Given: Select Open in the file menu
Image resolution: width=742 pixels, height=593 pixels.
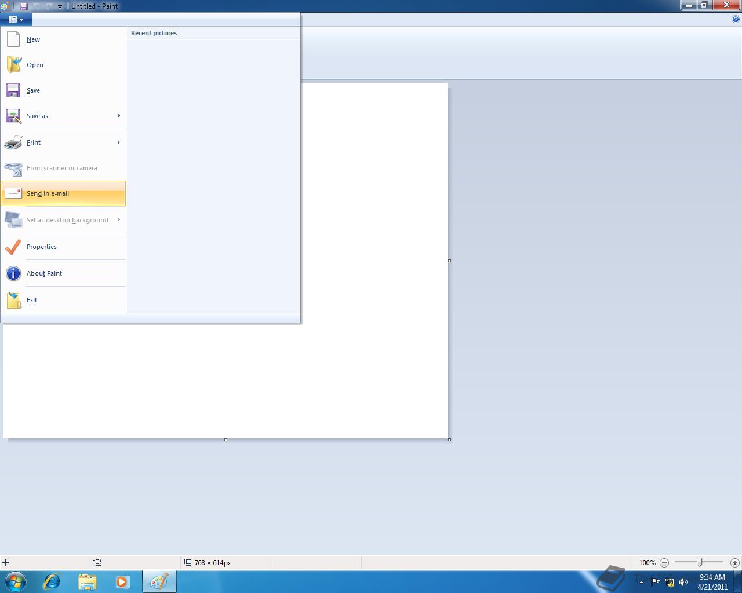Looking at the screenshot, I should click(x=63, y=65).
